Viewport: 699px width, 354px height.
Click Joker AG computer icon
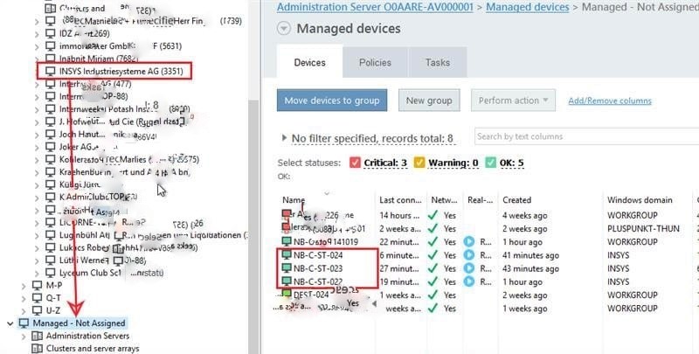[51, 147]
